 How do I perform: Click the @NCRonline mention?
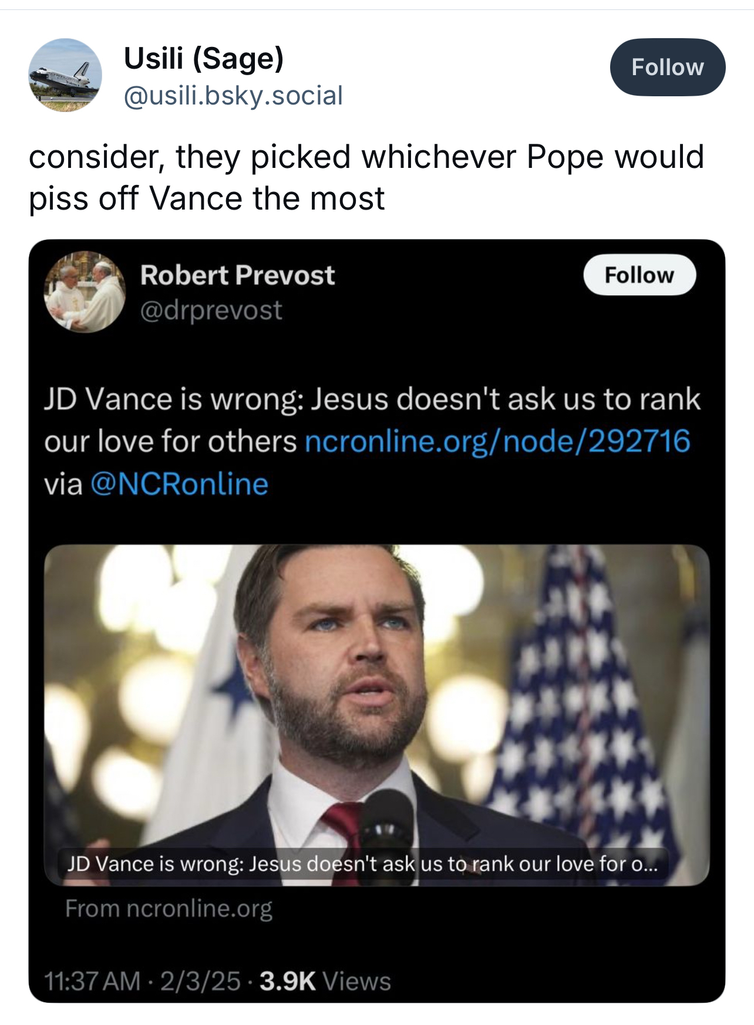click(x=179, y=484)
